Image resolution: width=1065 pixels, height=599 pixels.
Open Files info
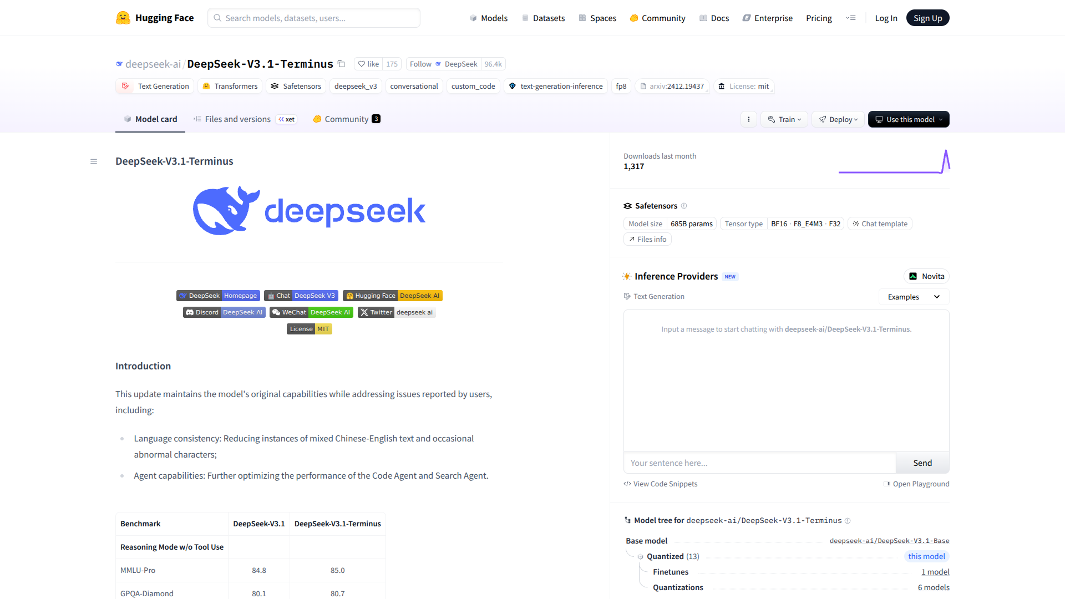(647, 238)
